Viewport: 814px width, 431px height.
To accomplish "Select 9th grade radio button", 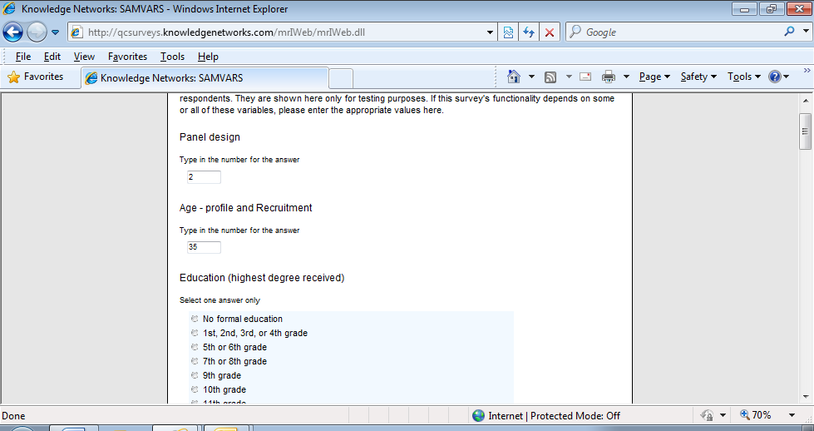I will 195,375.
